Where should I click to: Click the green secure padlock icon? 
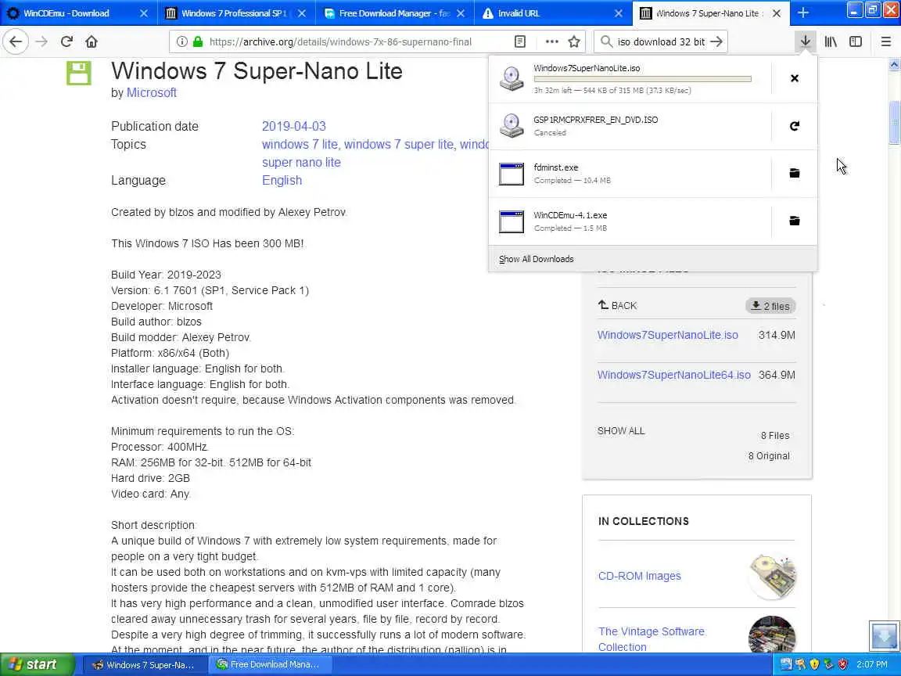point(198,41)
